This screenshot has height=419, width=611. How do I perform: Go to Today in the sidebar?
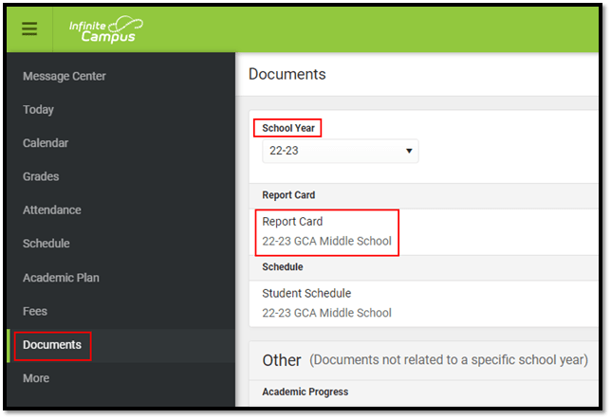[x=38, y=109]
